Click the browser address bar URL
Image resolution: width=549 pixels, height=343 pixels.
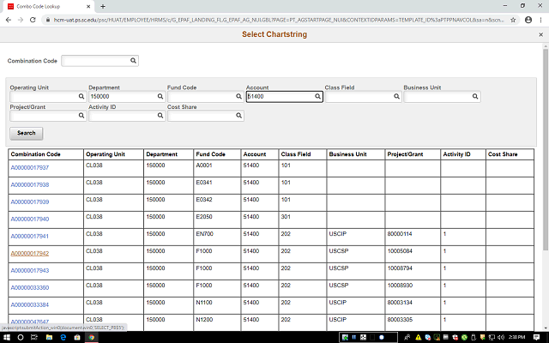(278, 20)
